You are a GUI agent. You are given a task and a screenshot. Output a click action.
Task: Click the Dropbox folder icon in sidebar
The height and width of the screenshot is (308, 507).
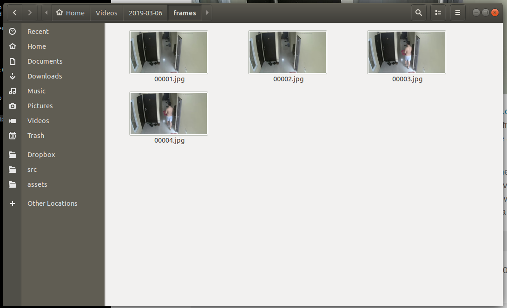tap(12, 155)
